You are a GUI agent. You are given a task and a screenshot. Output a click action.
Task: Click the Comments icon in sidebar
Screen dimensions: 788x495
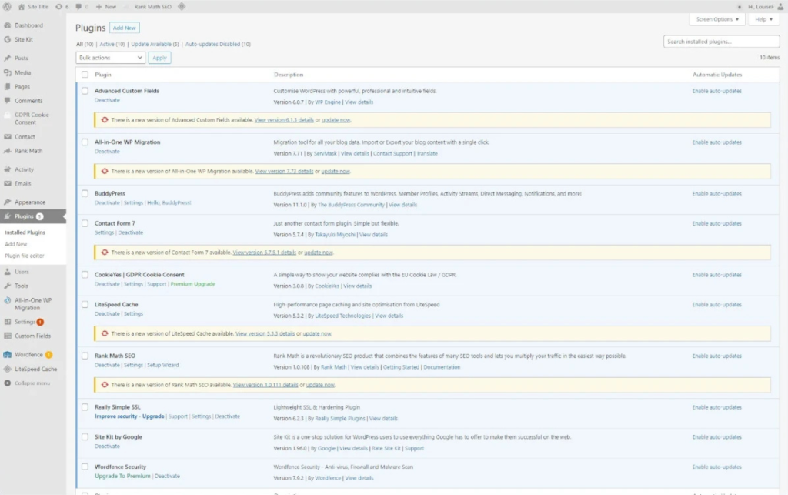pyautogui.click(x=8, y=101)
